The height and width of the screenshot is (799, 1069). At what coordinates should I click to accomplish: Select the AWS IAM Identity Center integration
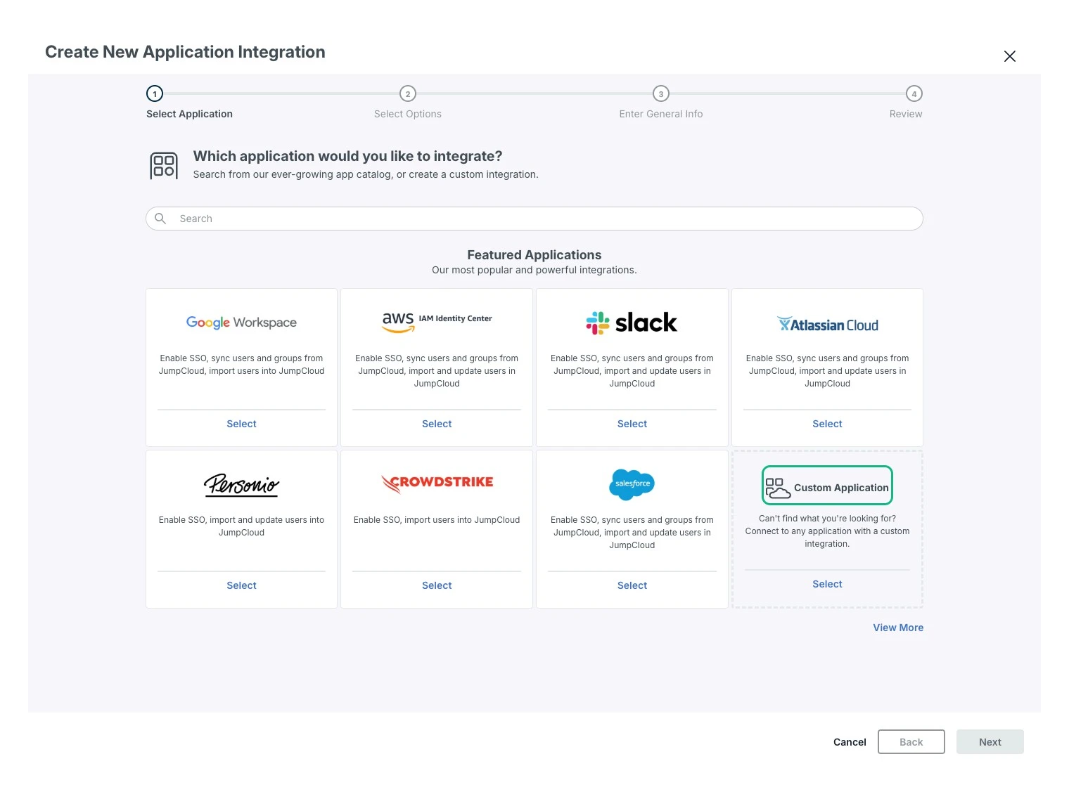437,424
